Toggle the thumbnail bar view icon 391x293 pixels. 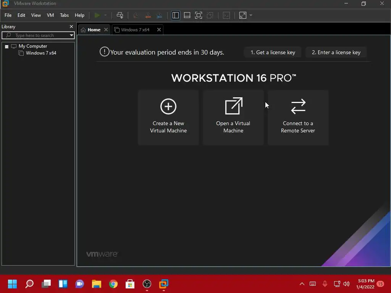click(x=187, y=15)
